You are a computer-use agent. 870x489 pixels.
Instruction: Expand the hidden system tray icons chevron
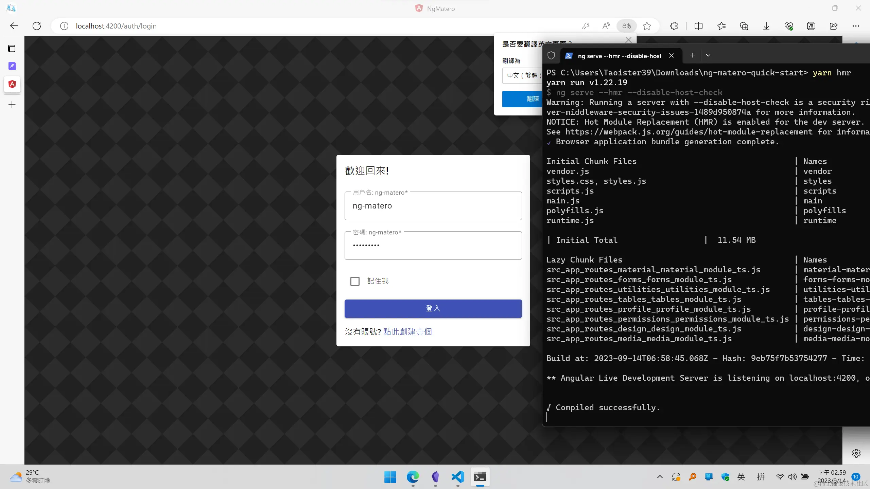point(660,477)
